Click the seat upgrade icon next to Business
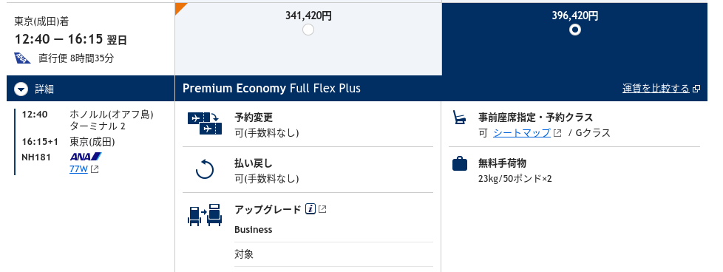723x272 pixels. click(x=205, y=215)
